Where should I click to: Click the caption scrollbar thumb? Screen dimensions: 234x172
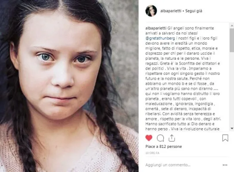point(232,40)
